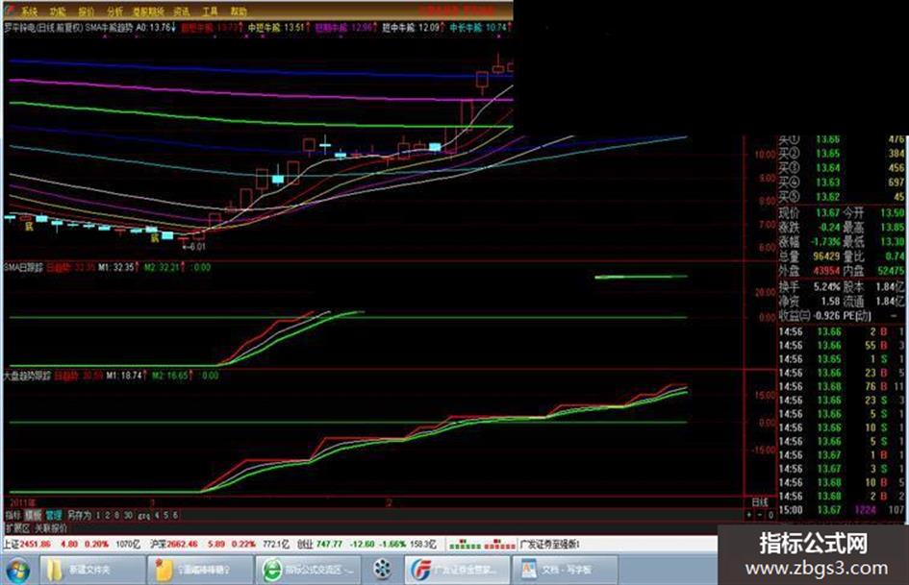Click the 中长牛熊 10.74 indicator label

481,27
